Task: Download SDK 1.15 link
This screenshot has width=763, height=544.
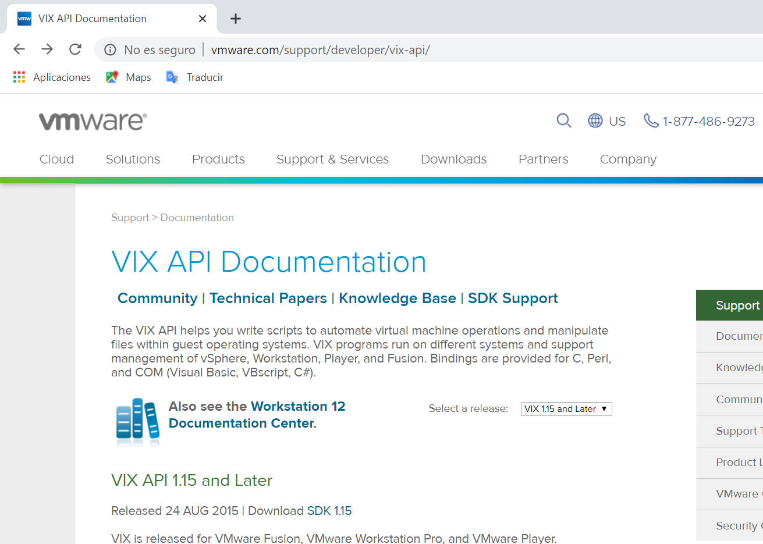Action: pos(329,511)
